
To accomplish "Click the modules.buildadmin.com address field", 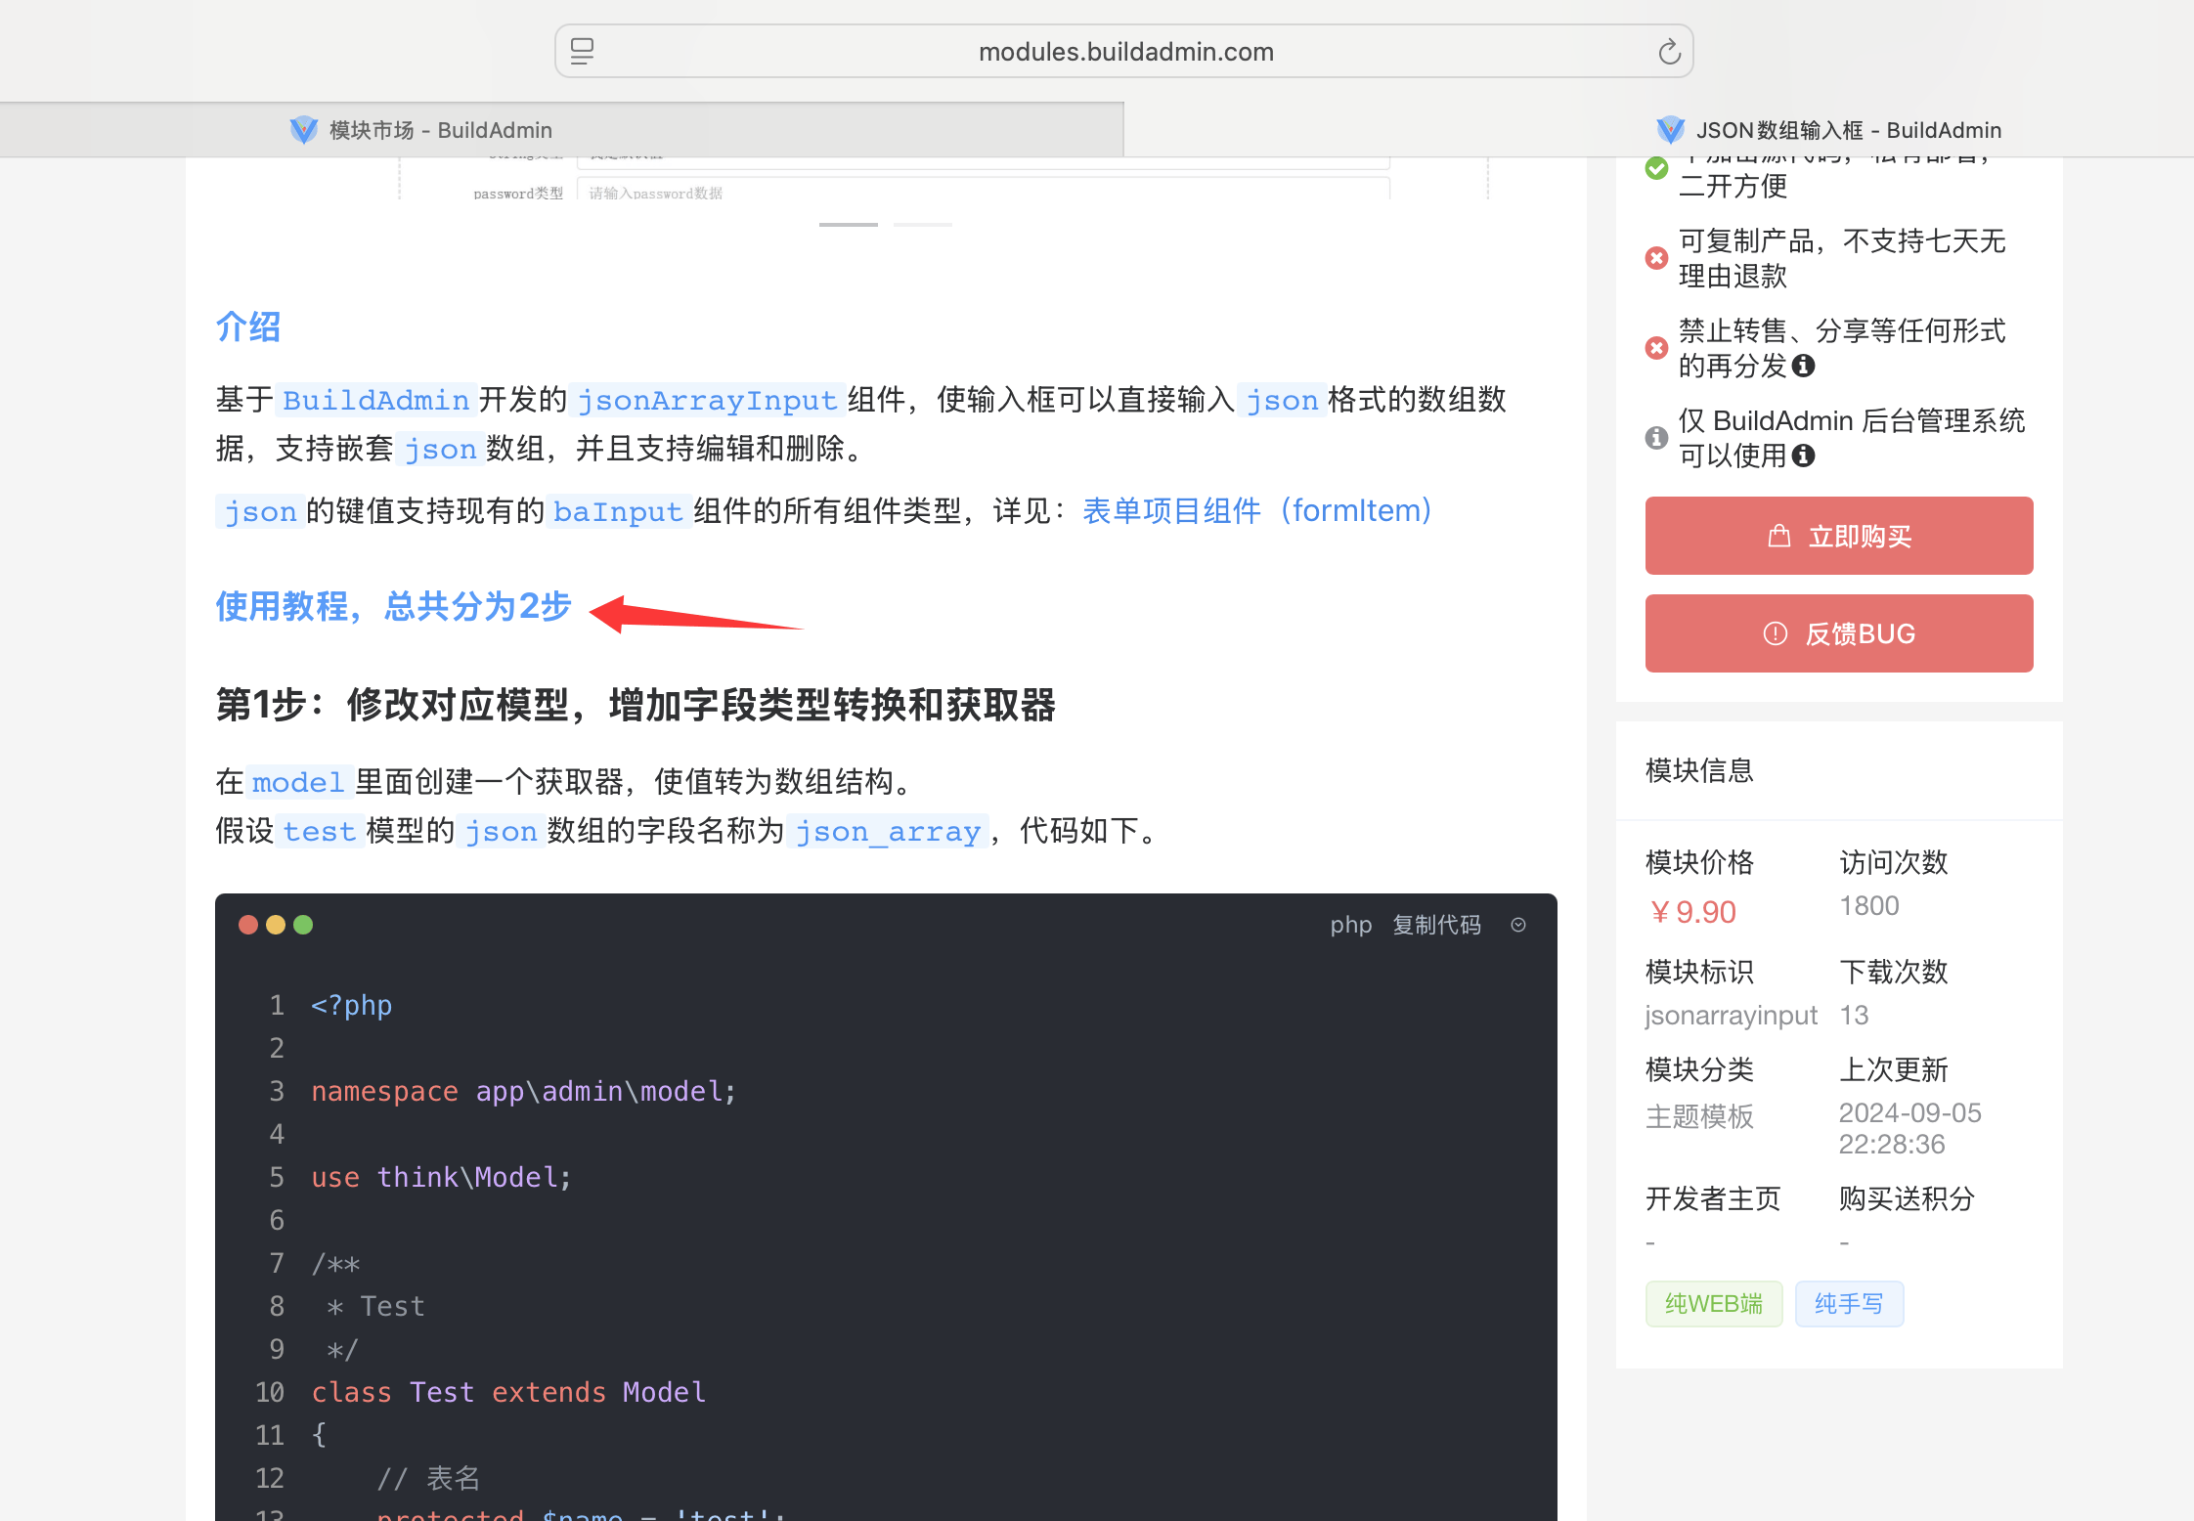I will tap(1125, 52).
